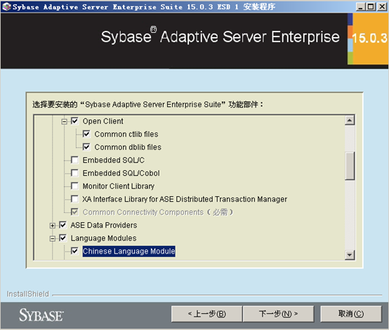The width and height of the screenshot is (389, 330).
Task: Click the installer icon in the title bar
Action: click(6, 7)
